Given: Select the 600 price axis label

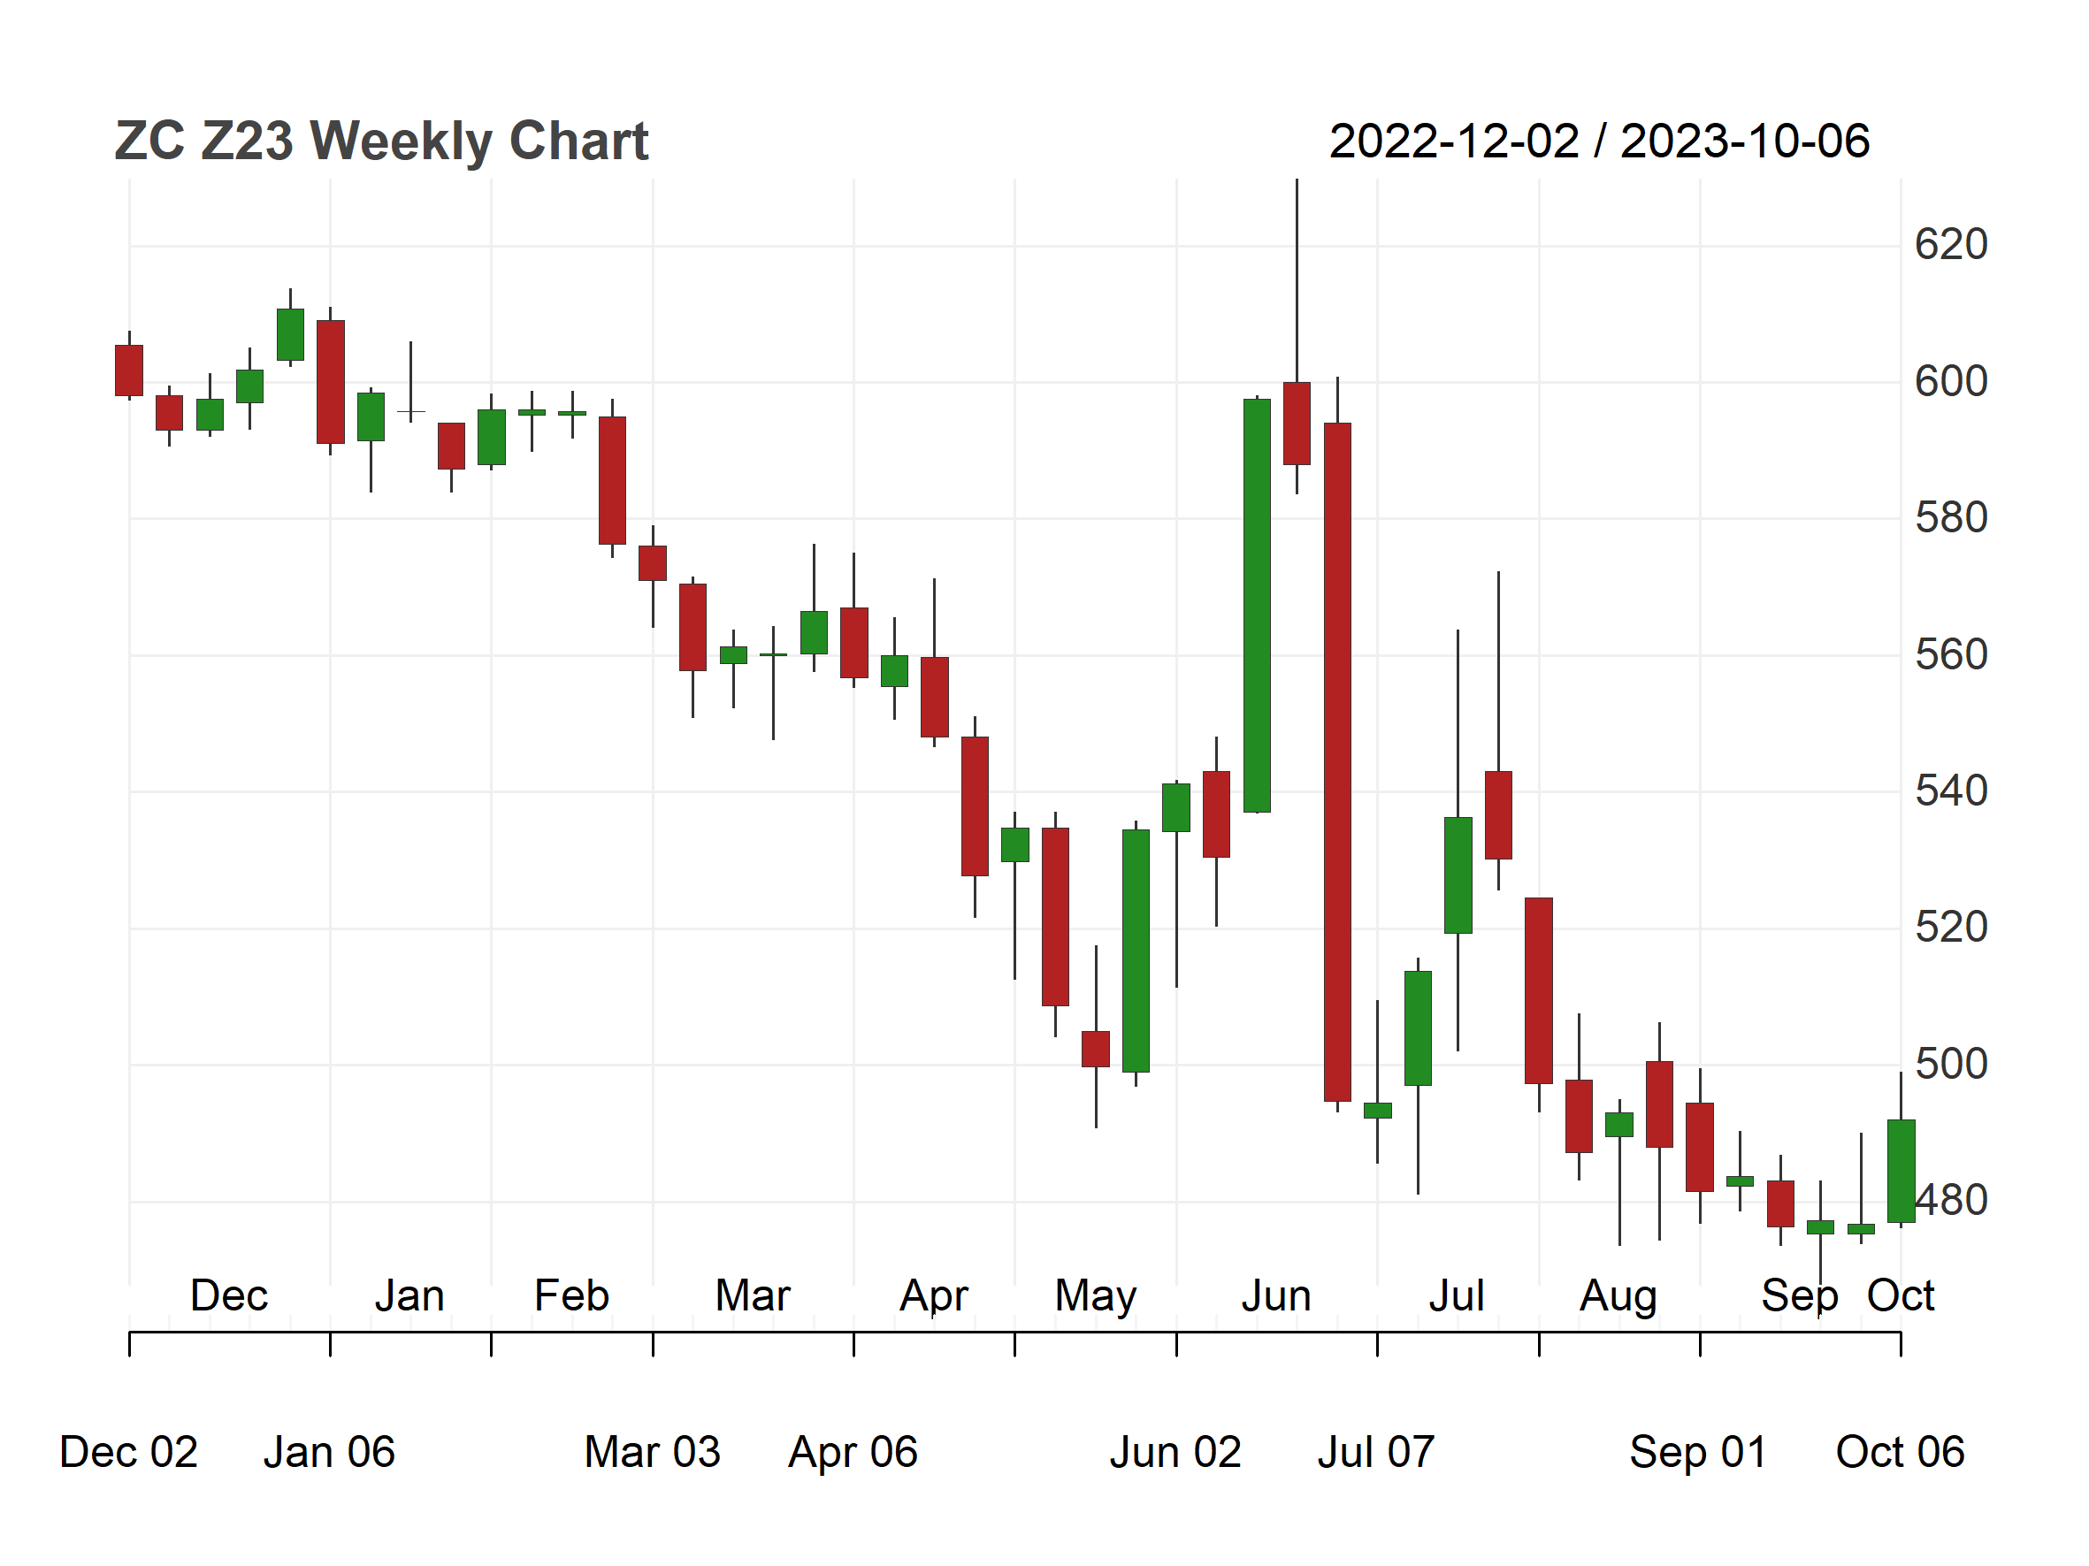Looking at the screenshot, I should (1951, 382).
